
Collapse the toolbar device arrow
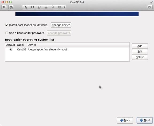pos(64,7)
